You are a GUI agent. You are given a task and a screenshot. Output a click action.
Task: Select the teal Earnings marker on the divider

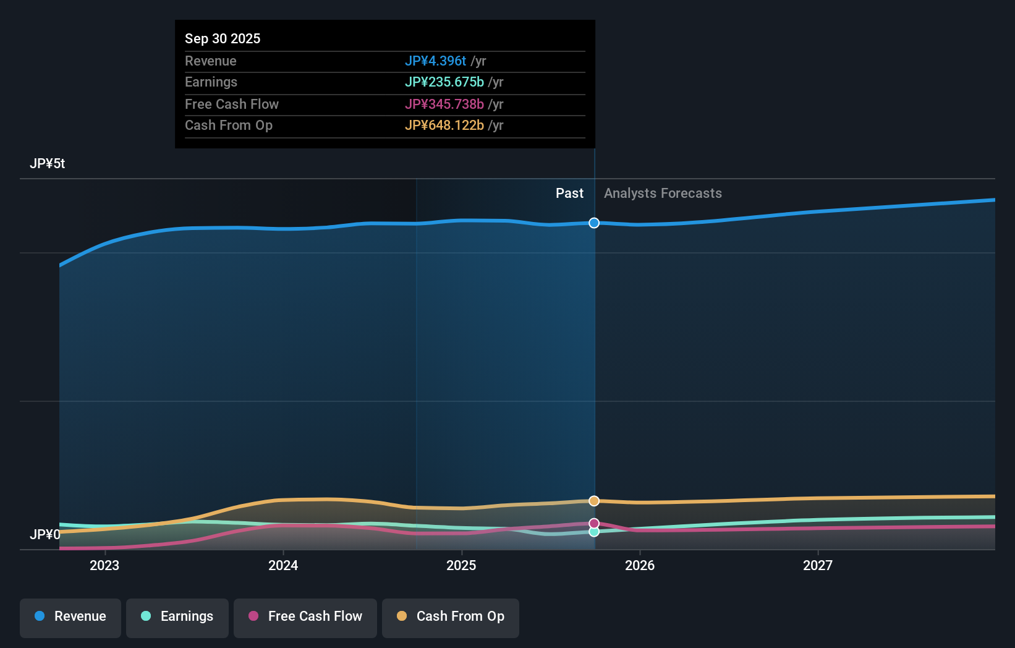pos(594,532)
